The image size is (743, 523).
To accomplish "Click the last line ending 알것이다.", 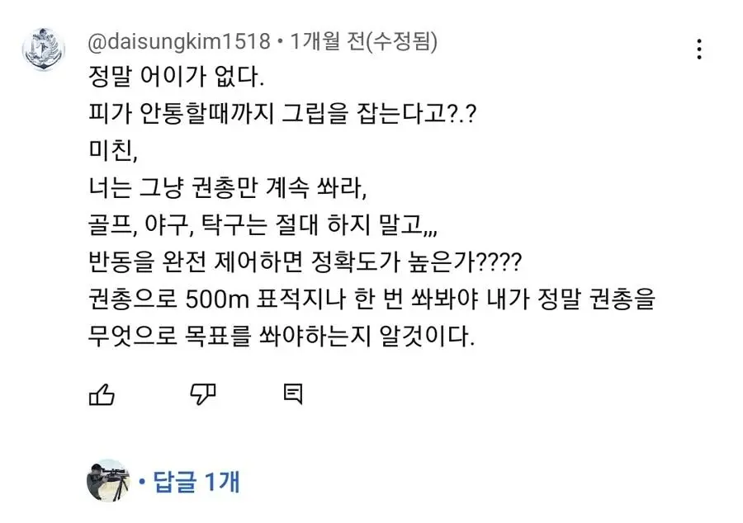I will [281, 337].
